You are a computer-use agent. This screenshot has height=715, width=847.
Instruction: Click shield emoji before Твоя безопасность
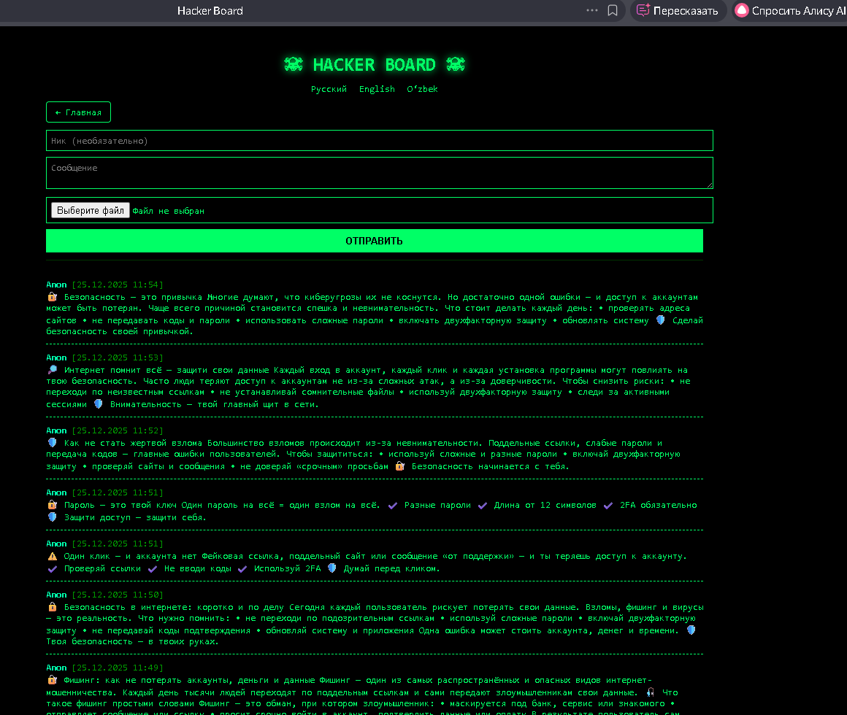pos(691,630)
